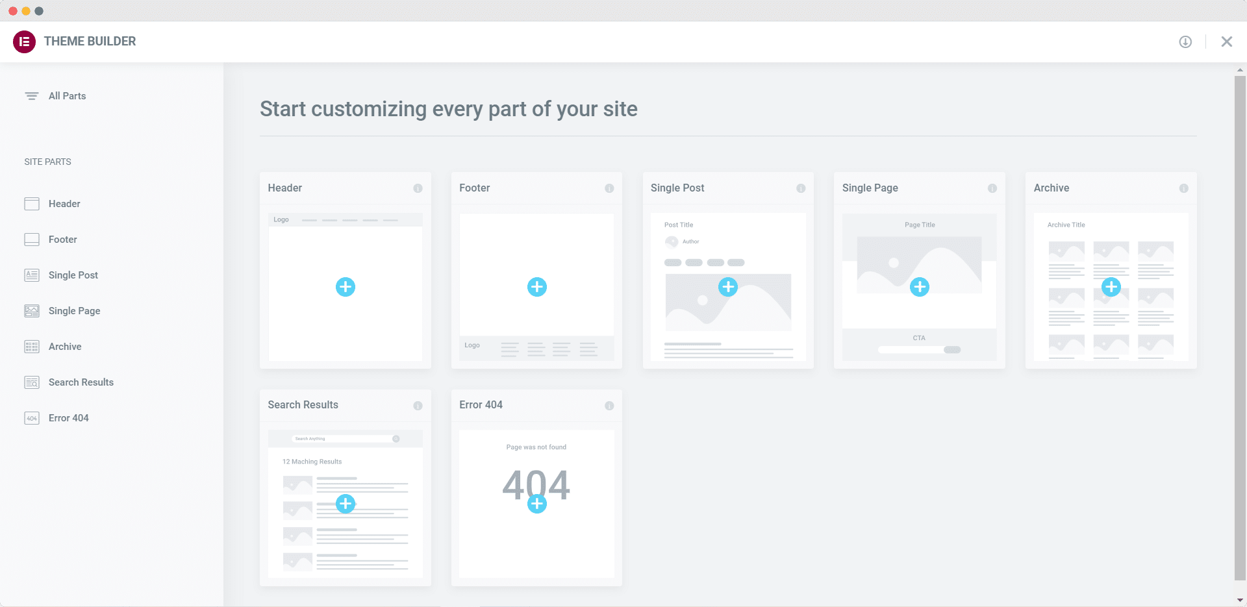Click info icon on Search Results card
Screen dimensions: 1247x607
[x=418, y=406]
